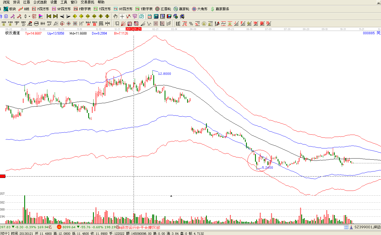Click the 六角形 hexagon tool icon
This screenshot has width=381, height=235.
pos(200,9)
